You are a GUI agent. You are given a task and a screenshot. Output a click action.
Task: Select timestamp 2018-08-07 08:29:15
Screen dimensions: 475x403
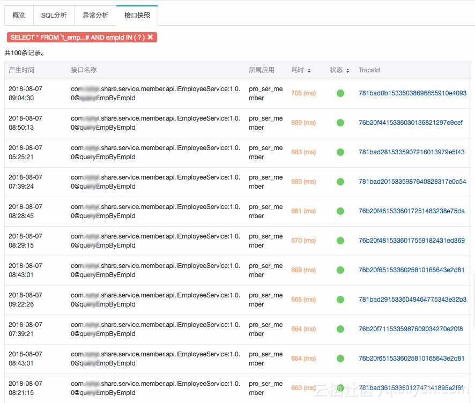click(x=25, y=241)
